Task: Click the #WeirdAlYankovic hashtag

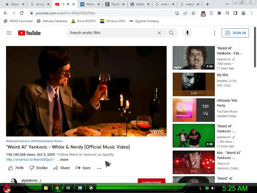Action: pos(18,141)
